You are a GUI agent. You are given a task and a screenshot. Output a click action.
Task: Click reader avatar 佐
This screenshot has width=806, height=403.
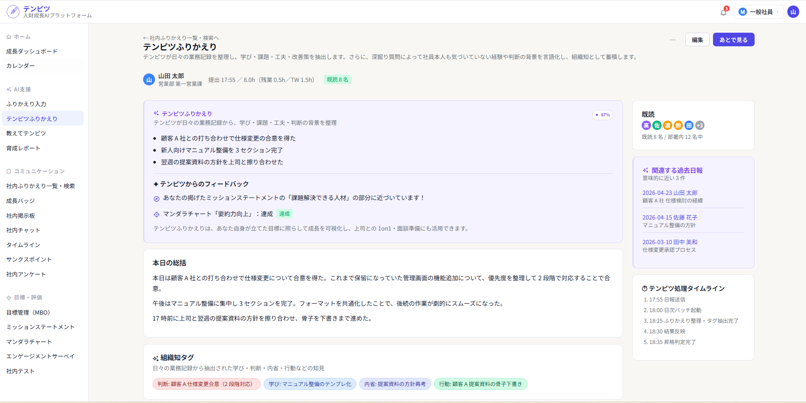657,125
